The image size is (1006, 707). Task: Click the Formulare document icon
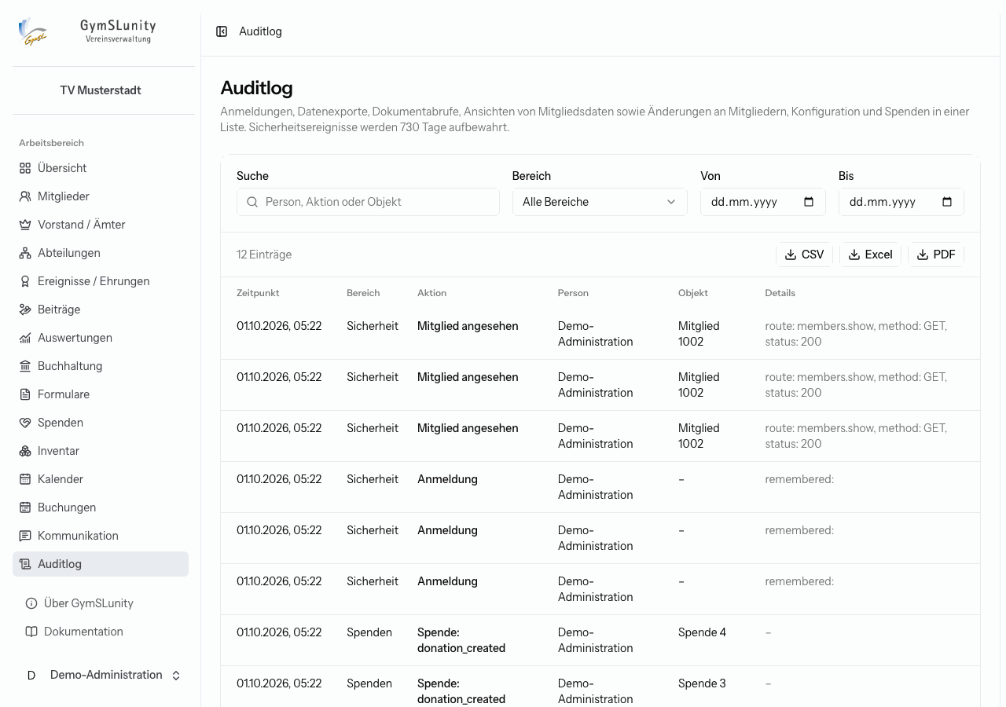tap(25, 394)
